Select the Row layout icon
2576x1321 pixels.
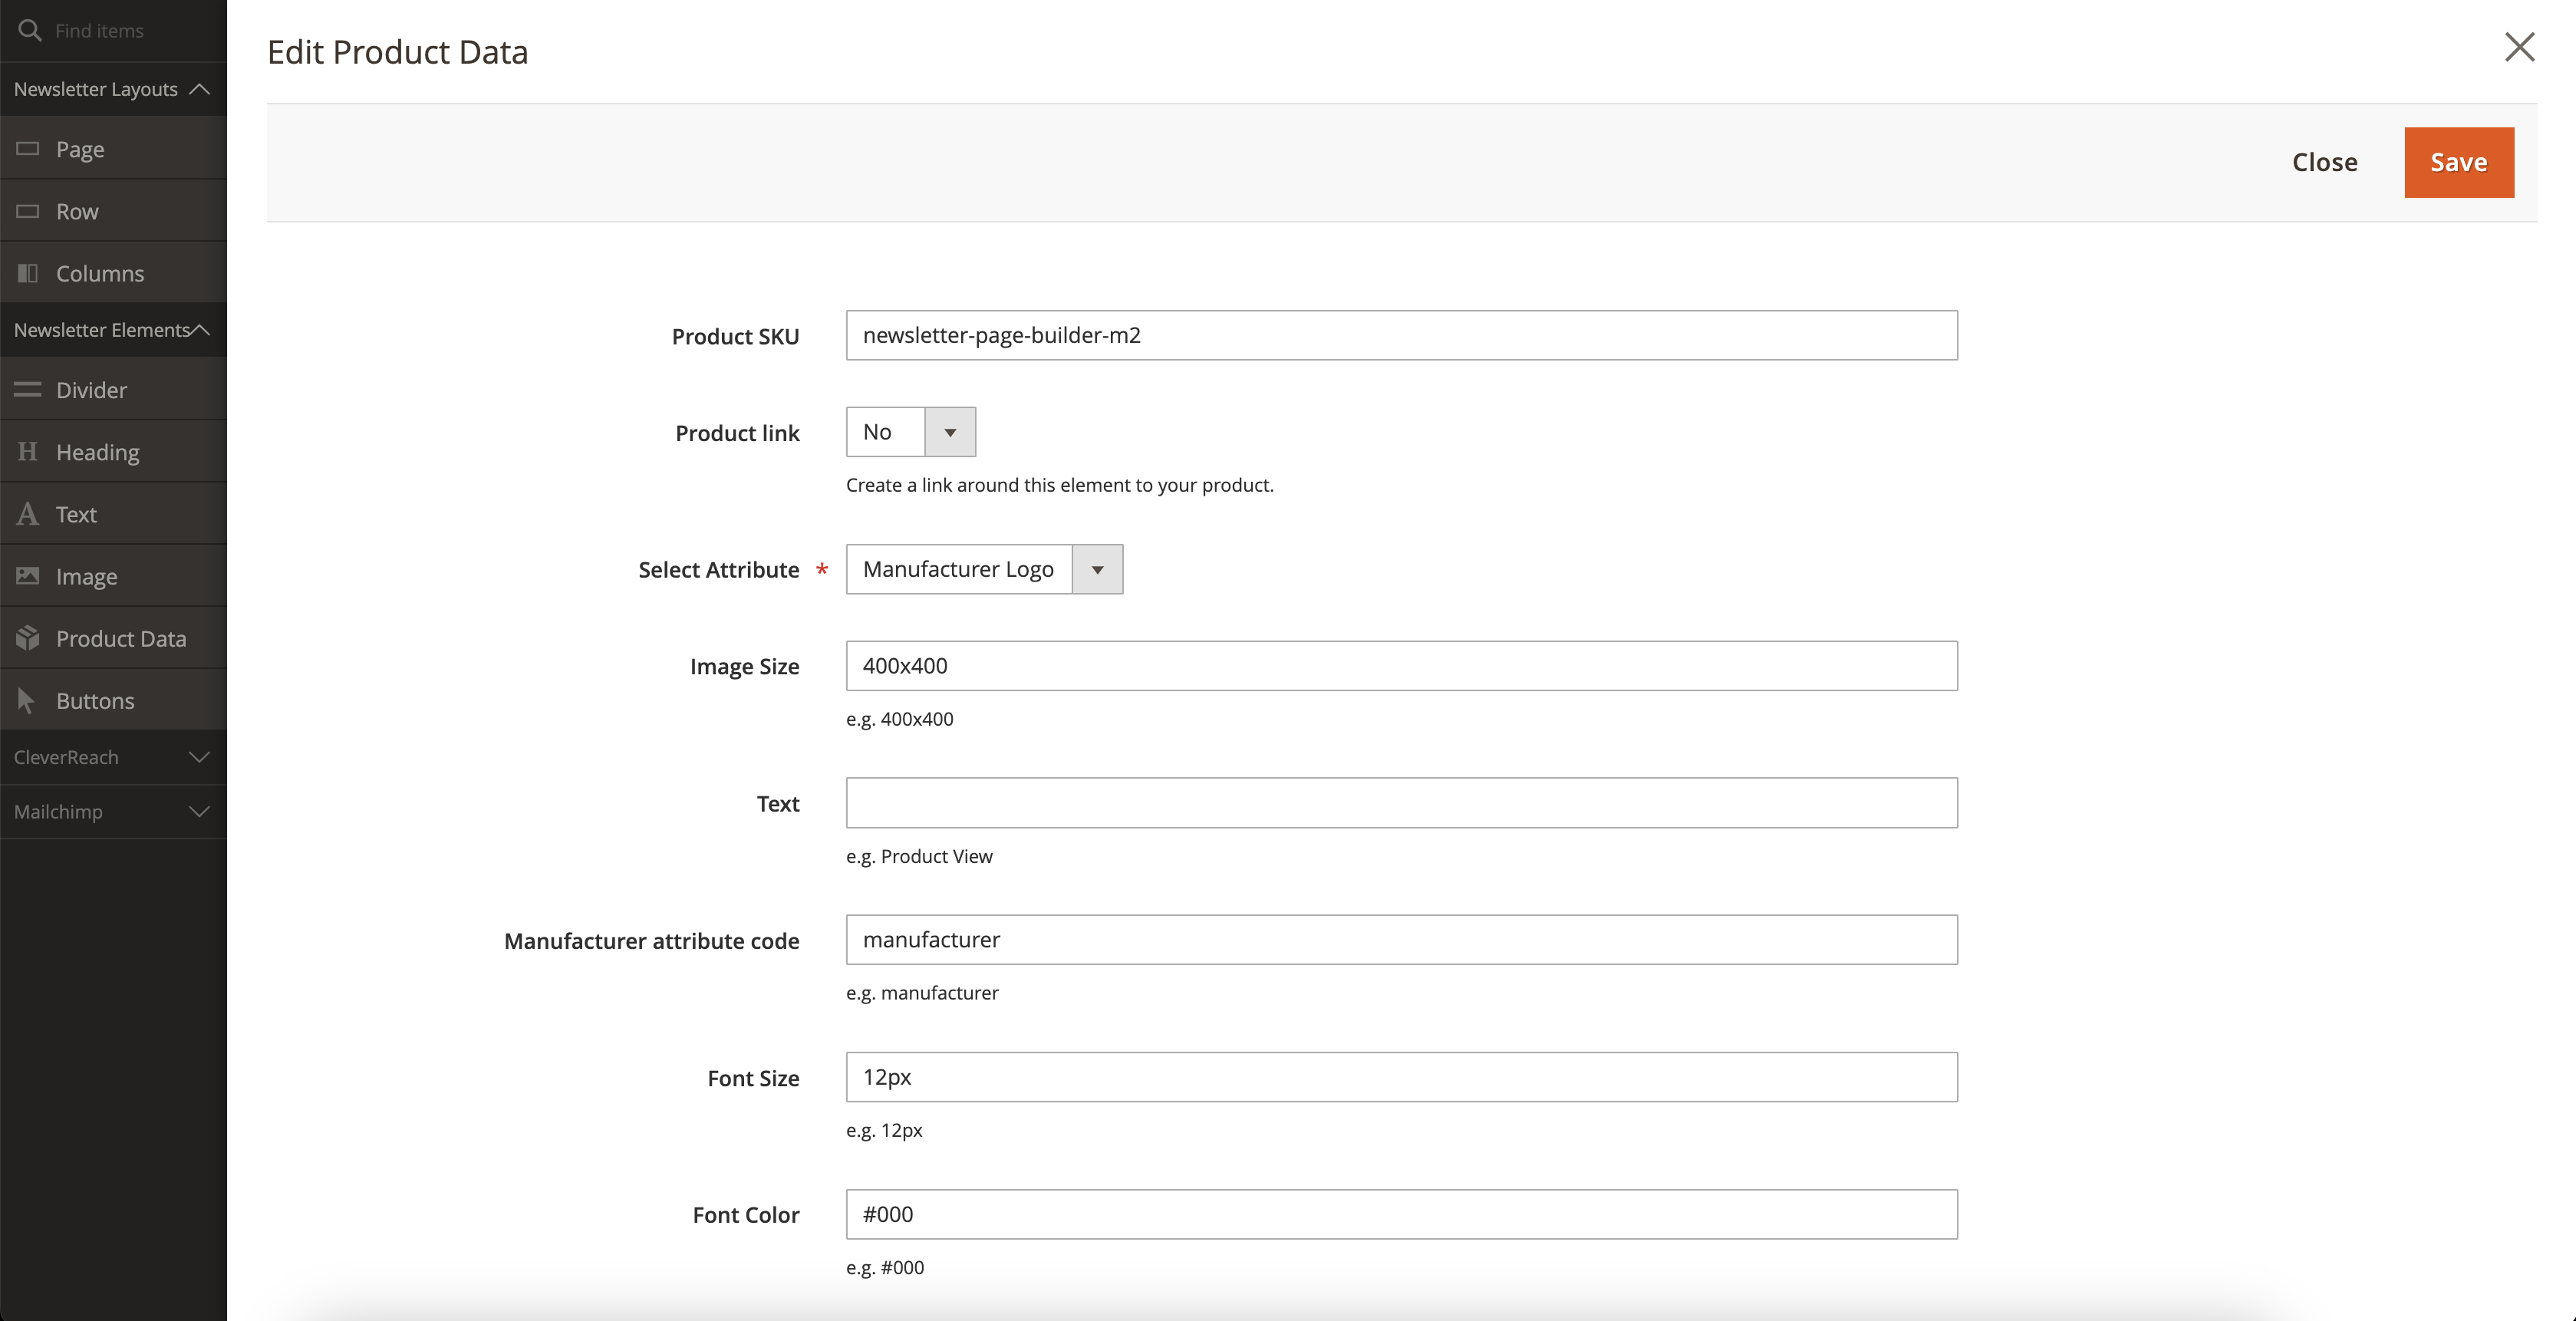click(28, 211)
